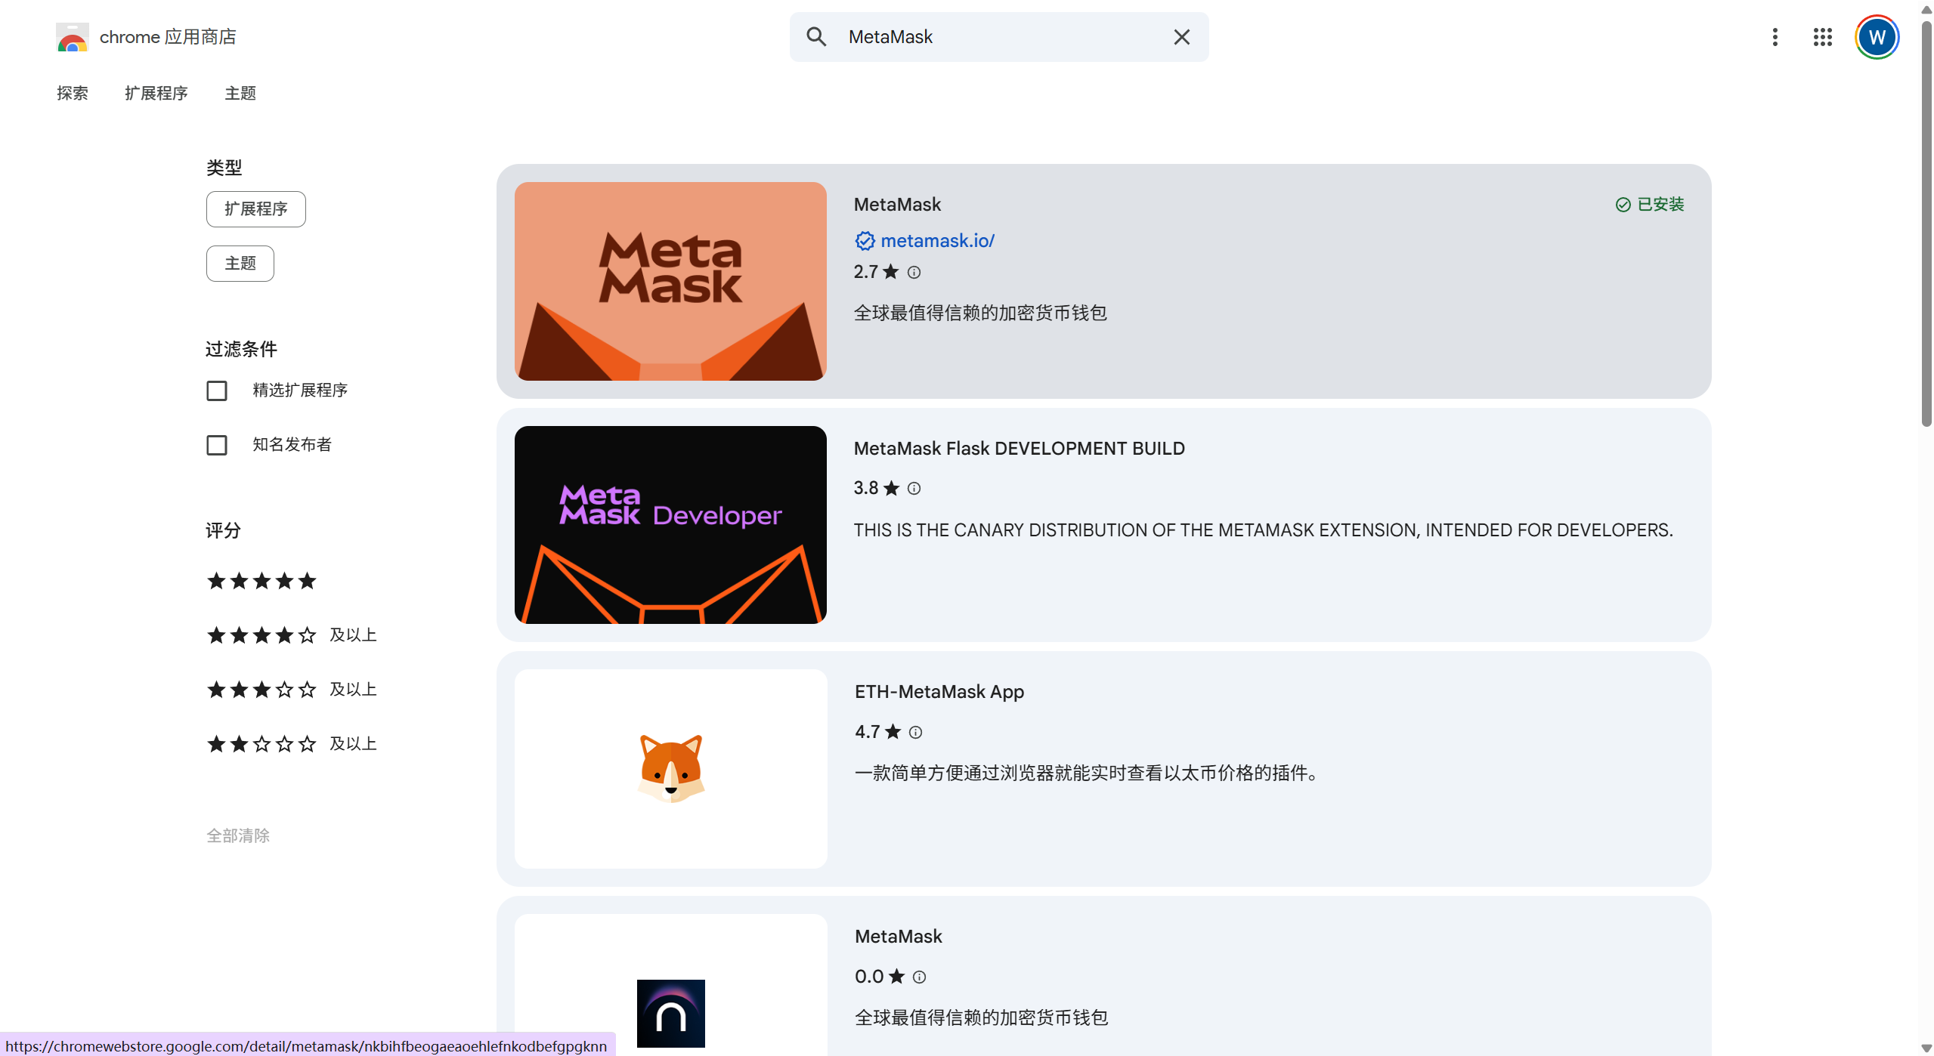Click the scrollbar down arrow

(1926, 1048)
